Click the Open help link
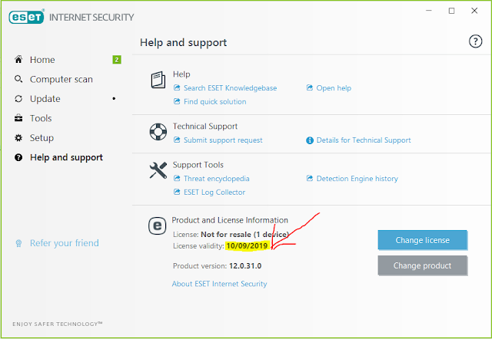 coord(334,88)
